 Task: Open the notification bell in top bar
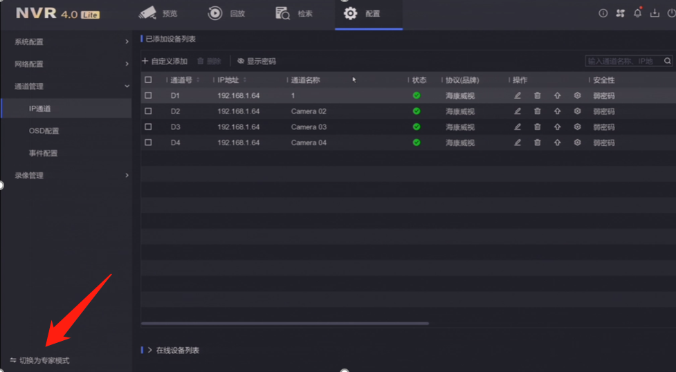point(638,13)
